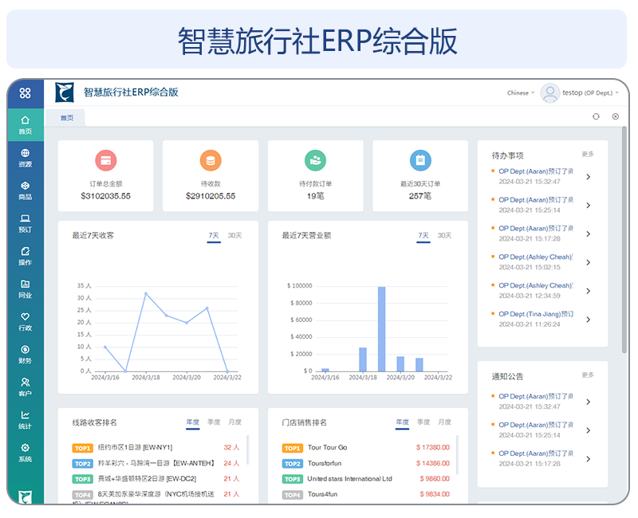Expand the to-do item dated 2024-03-21 15:02:15
The height and width of the screenshot is (518, 638).
(589, 263)
